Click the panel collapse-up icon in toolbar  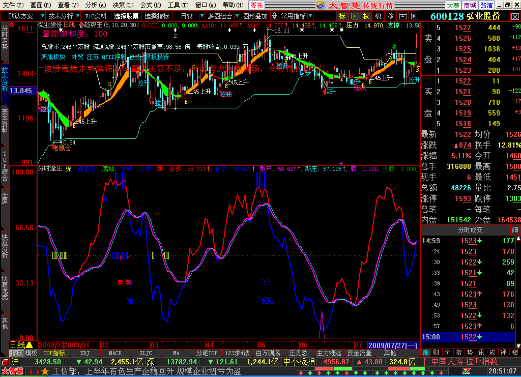(x=403, y=16)
